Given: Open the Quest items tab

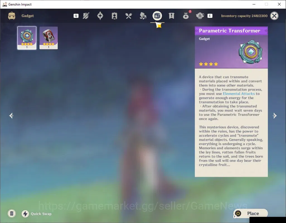Looking at the screenshot, I should click(x=171, y=16).
